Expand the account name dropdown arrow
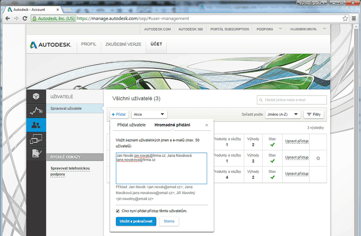Viewport: 361px width, 236px height. (324, 29)
